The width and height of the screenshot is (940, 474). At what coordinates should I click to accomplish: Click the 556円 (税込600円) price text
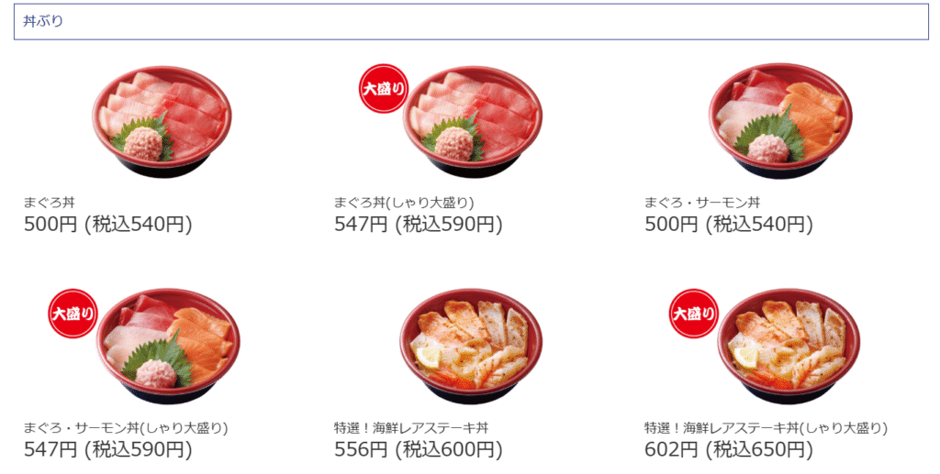[418, 449]
